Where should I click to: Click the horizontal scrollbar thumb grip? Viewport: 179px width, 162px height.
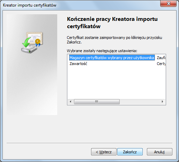(x=97, y=102)
